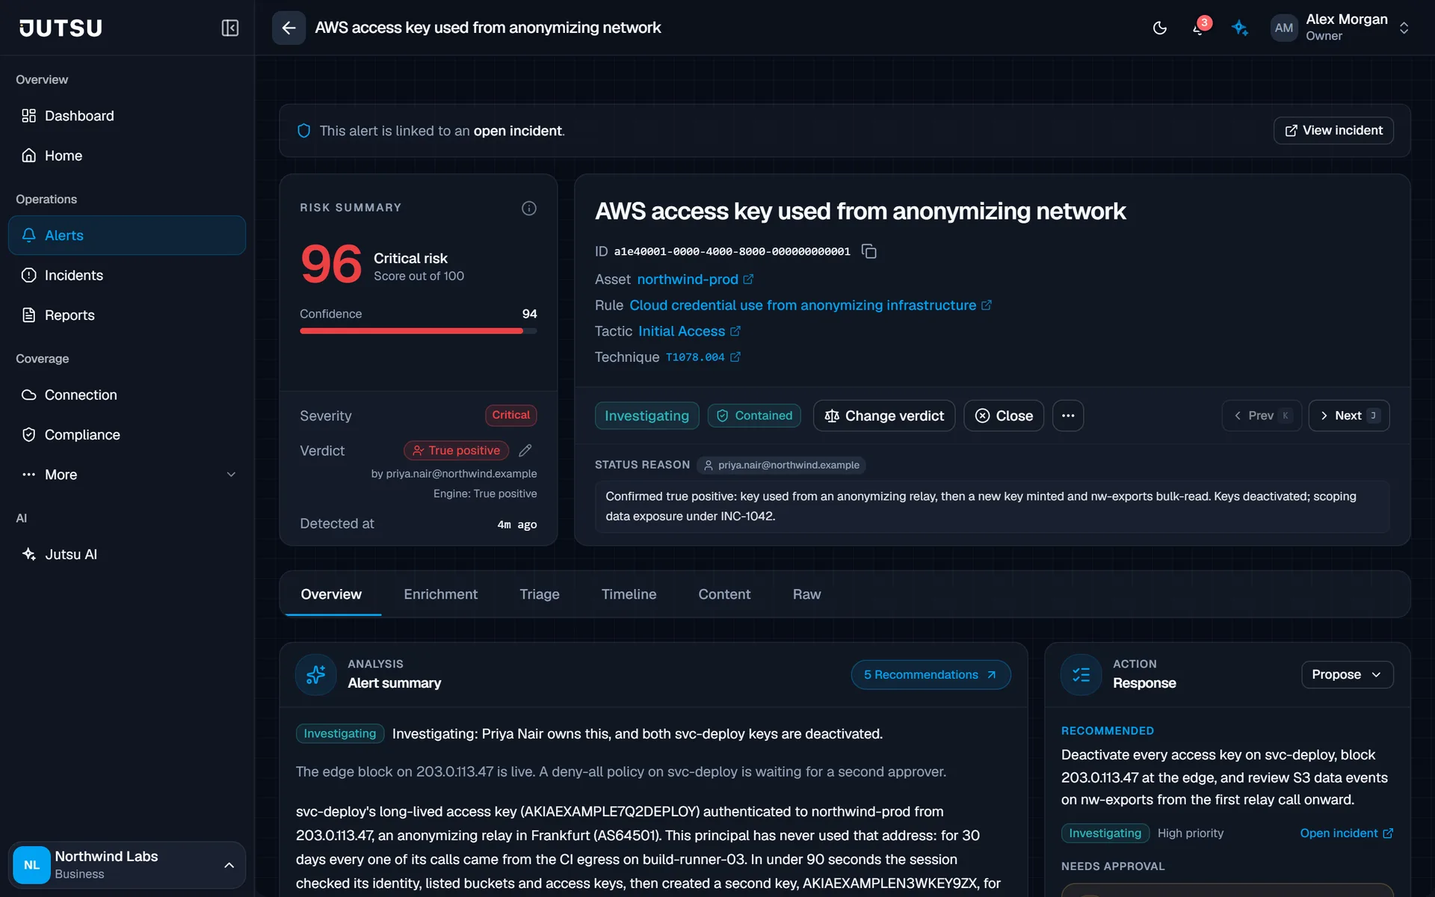Edit the verdict pencil icon
Screen dimensions: 1435x897
pos(525,450)
